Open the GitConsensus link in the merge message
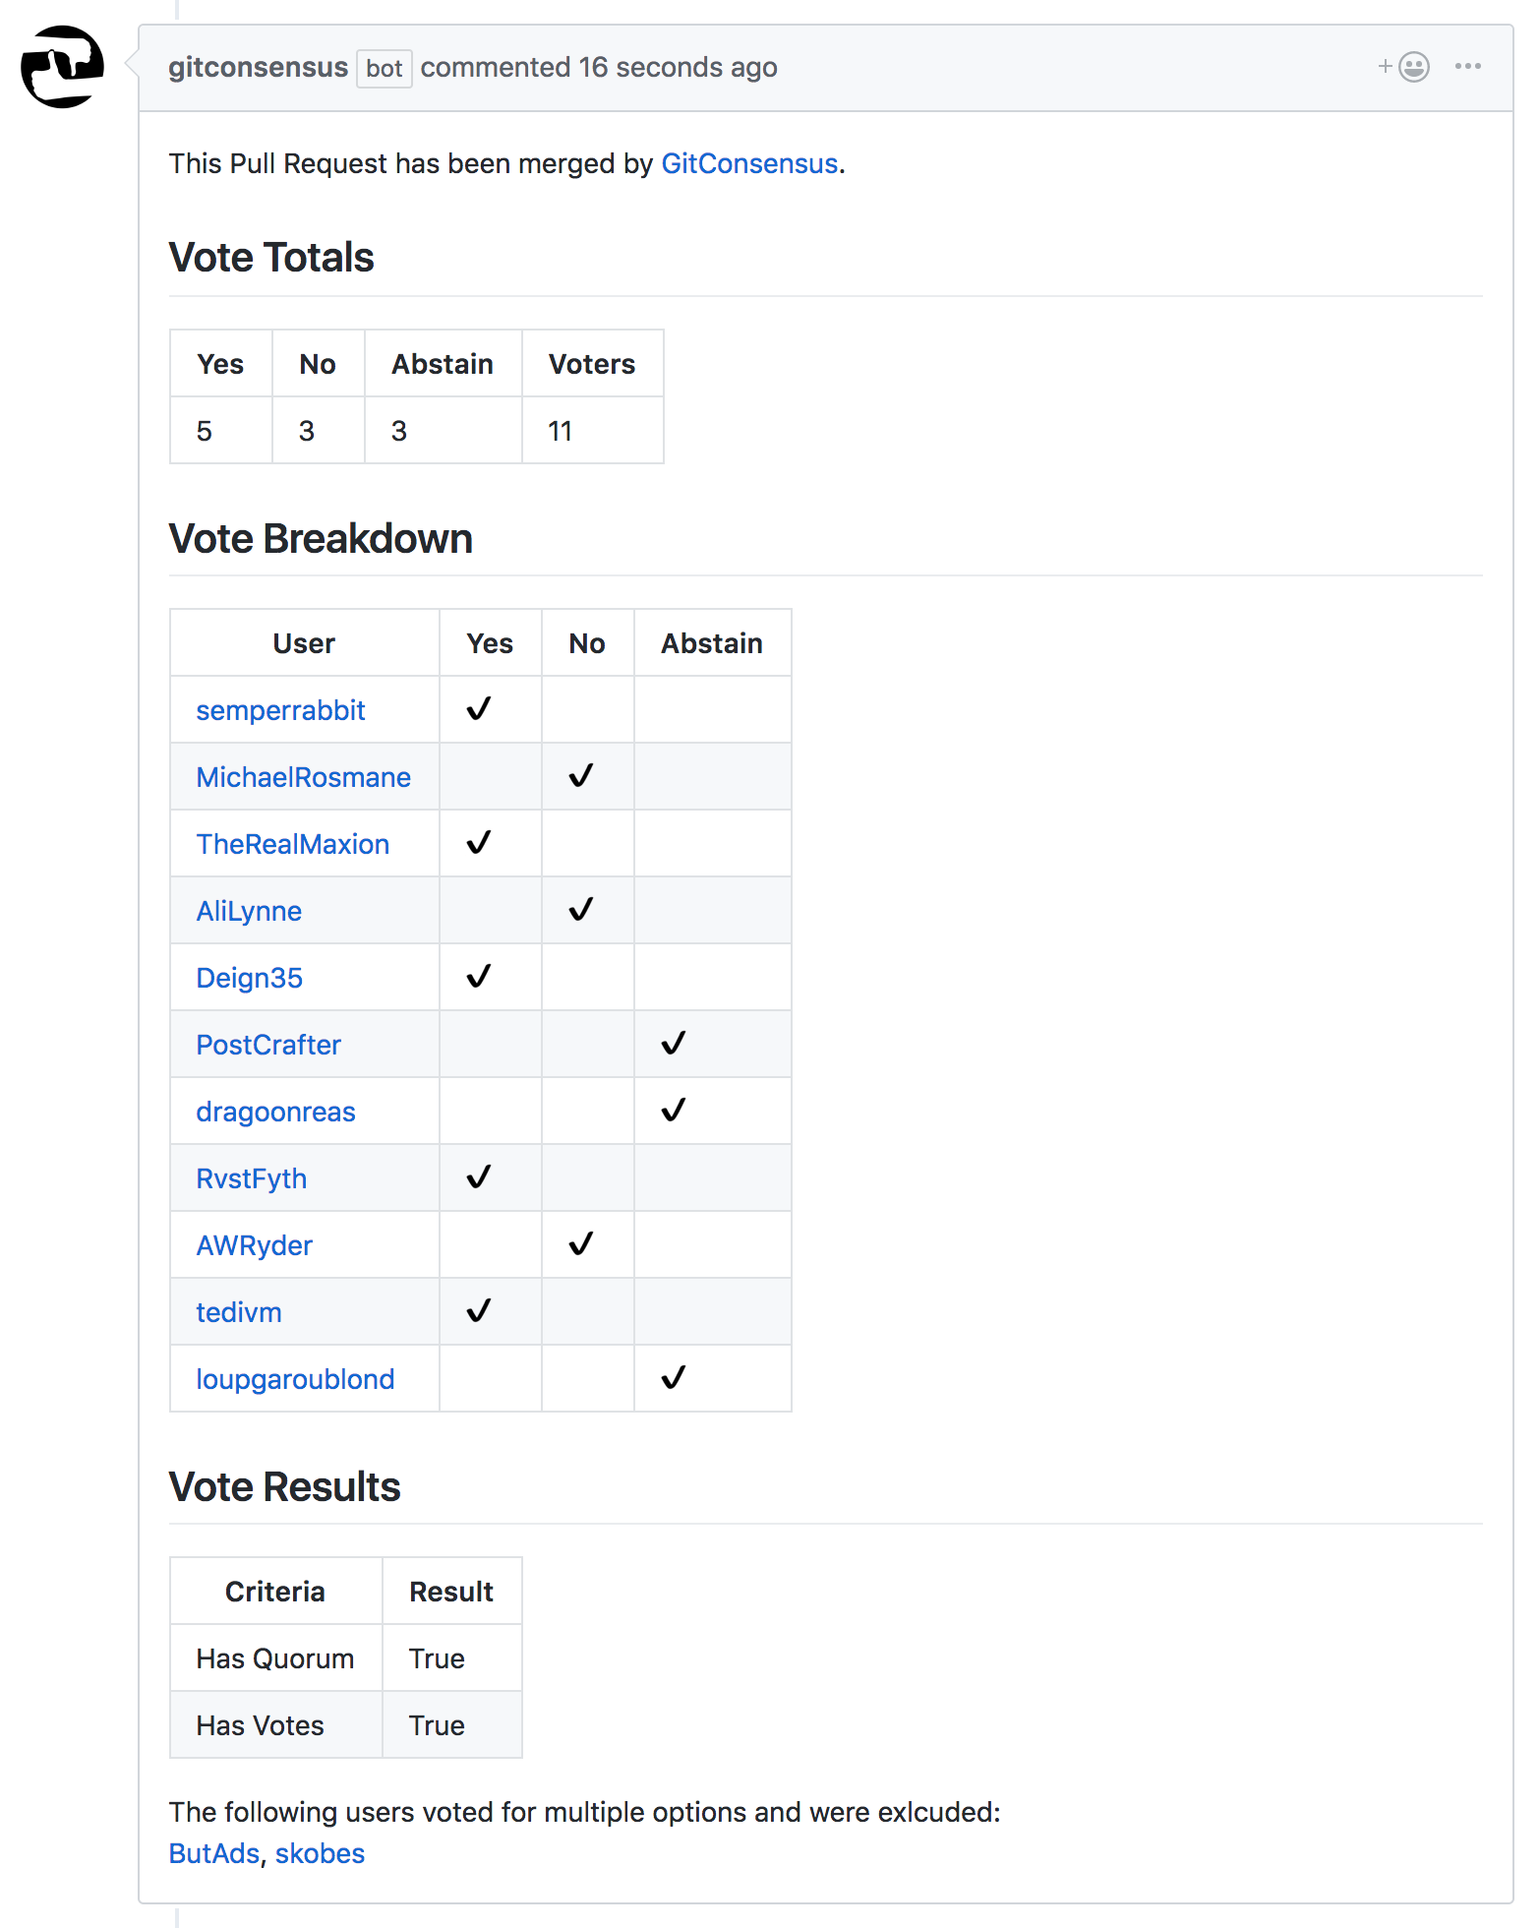Image resolution: width=1540 pixels, height=1928 pixels. (749, 163)
